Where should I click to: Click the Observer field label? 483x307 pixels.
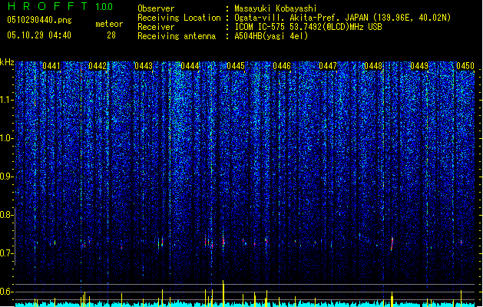tap(156, 8)
